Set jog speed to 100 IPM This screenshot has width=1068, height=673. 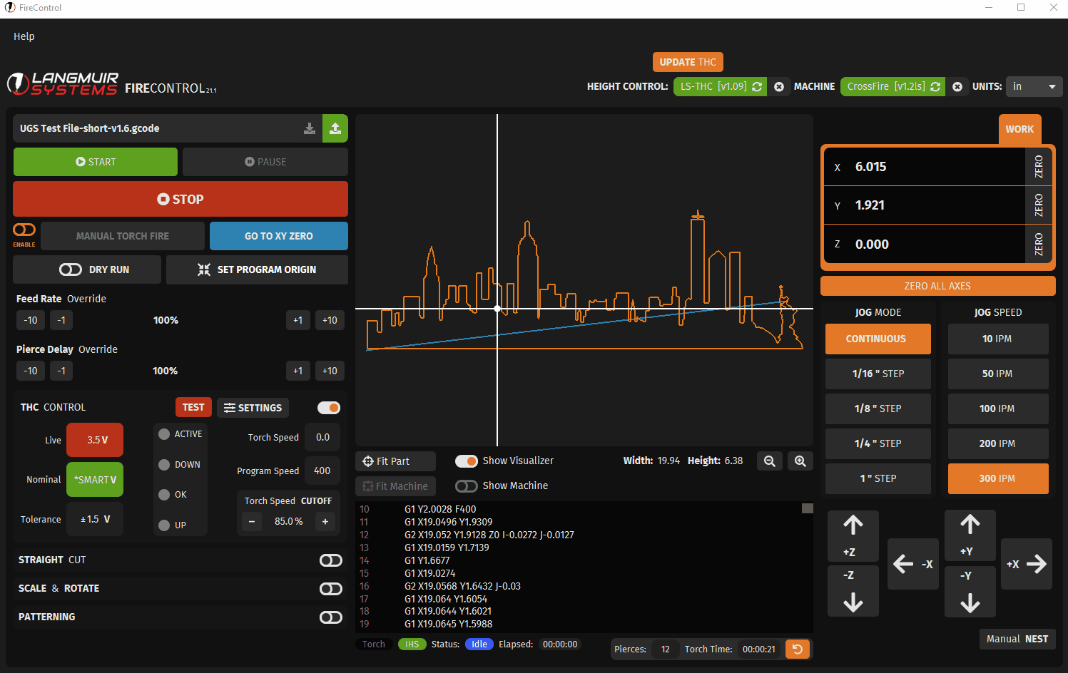998,409
